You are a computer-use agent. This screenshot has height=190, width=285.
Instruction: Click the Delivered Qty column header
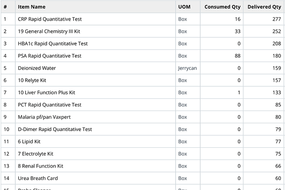pyautogui.click(x=264, y=7)
